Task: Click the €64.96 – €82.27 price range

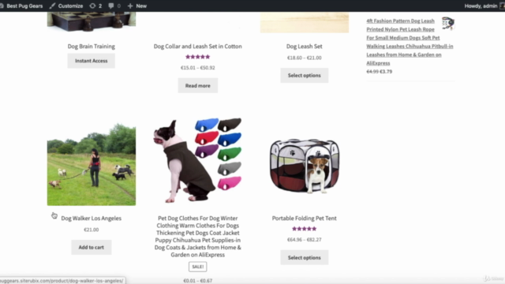Action: tap(305, 240)
